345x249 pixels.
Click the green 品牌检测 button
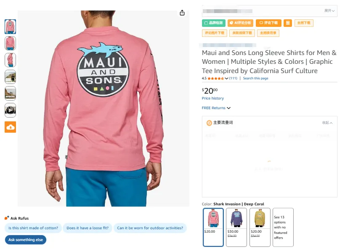[x=214, y=23]
